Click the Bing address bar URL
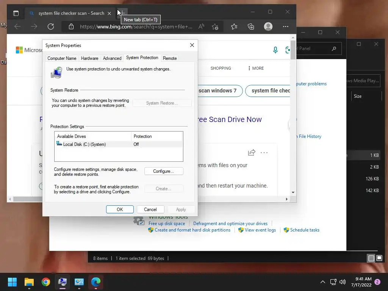The width and height of the screenshot is (388, 291). [x=136, y=27]
